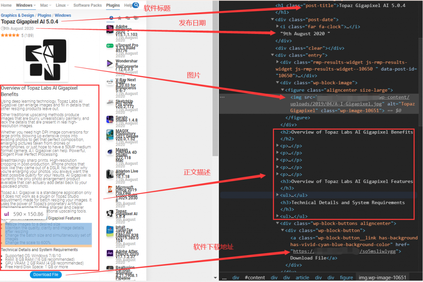The height and width of the screenshot is (282, 423).
Task: Open the MAGIX Photostory 2021 Deluxe icon
Action: [110, 135]
